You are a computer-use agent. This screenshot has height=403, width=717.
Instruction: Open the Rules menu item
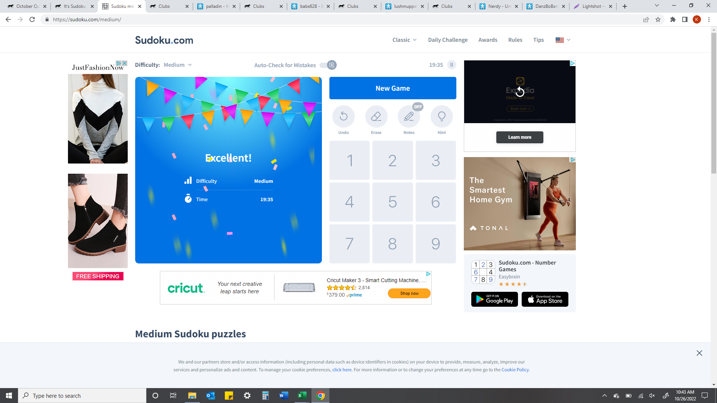516,40
